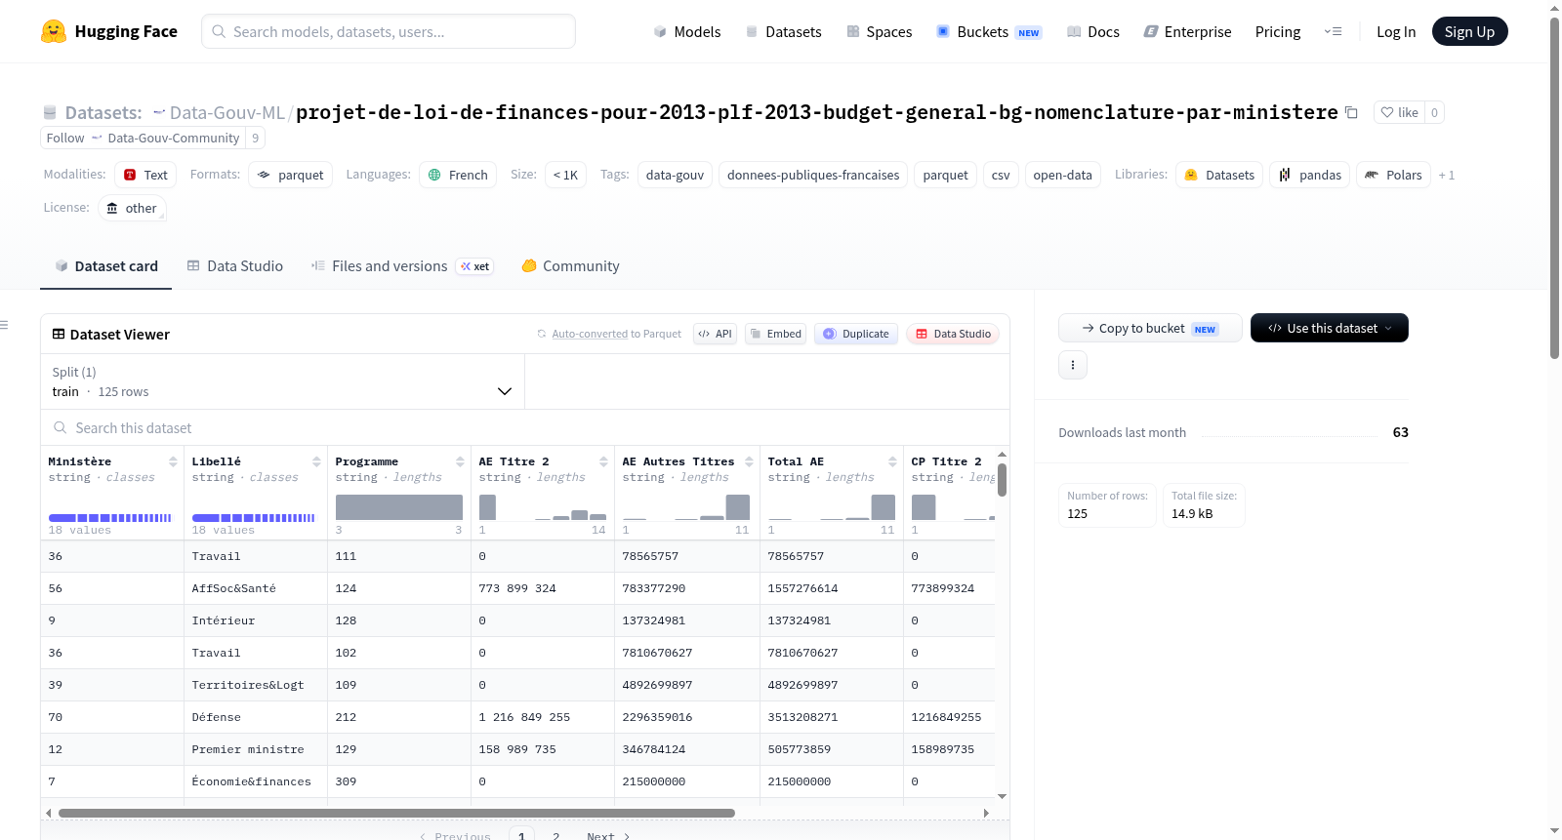
Task: Click Log In
Action: click(1395, 31)
